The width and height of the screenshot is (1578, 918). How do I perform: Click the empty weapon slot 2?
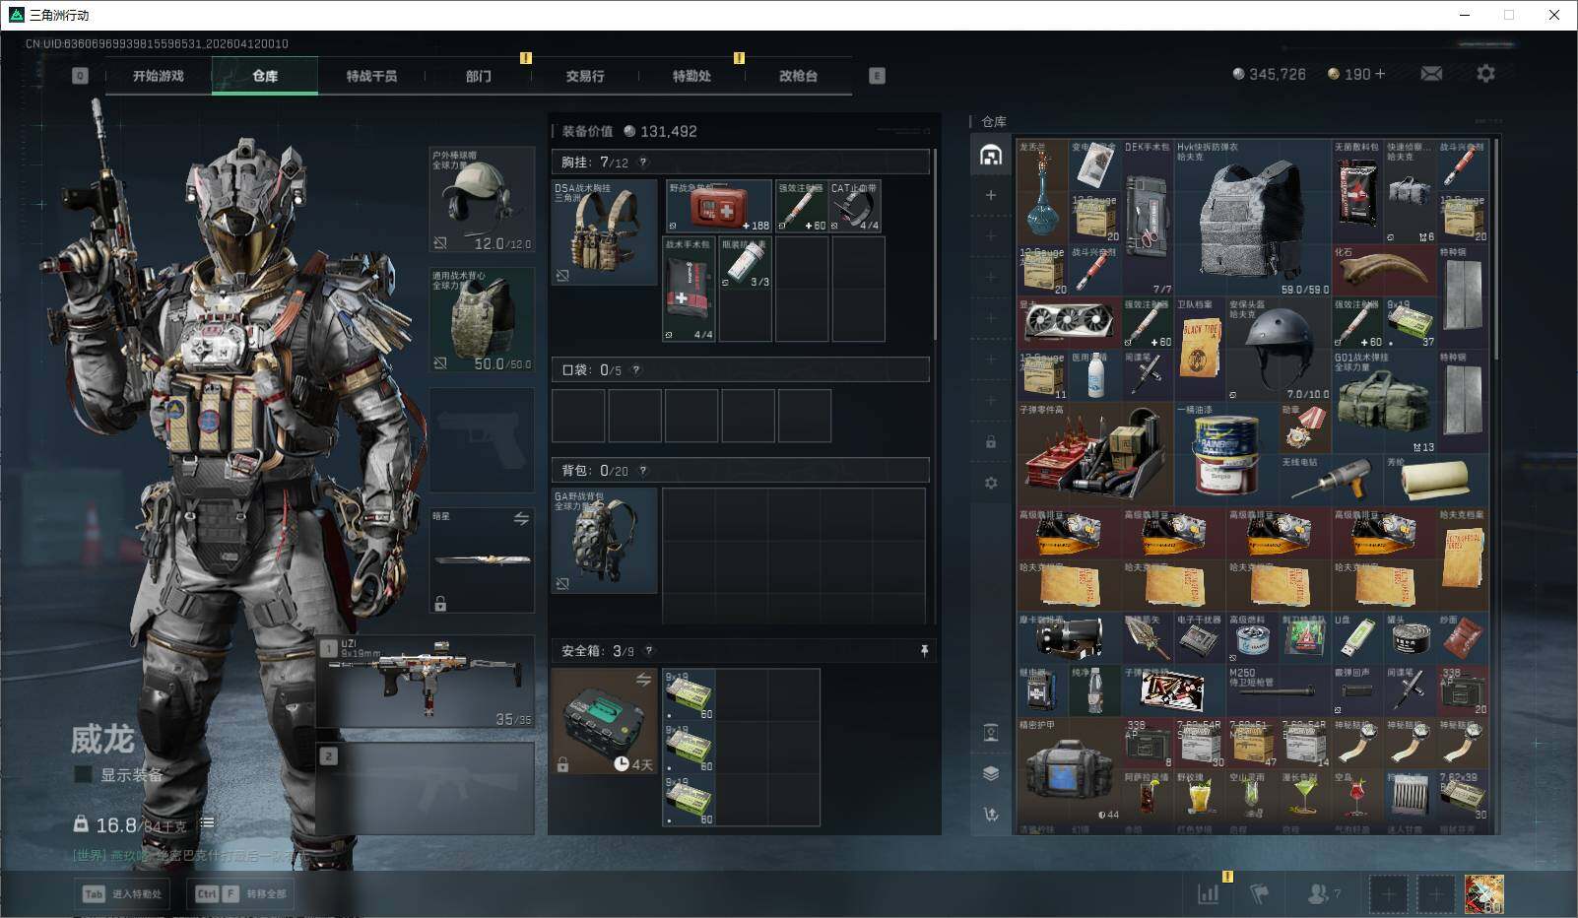tap(426, 788)
